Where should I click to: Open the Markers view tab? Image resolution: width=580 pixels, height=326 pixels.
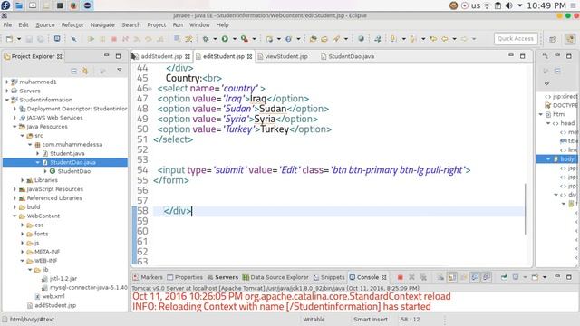coord(148,277)
